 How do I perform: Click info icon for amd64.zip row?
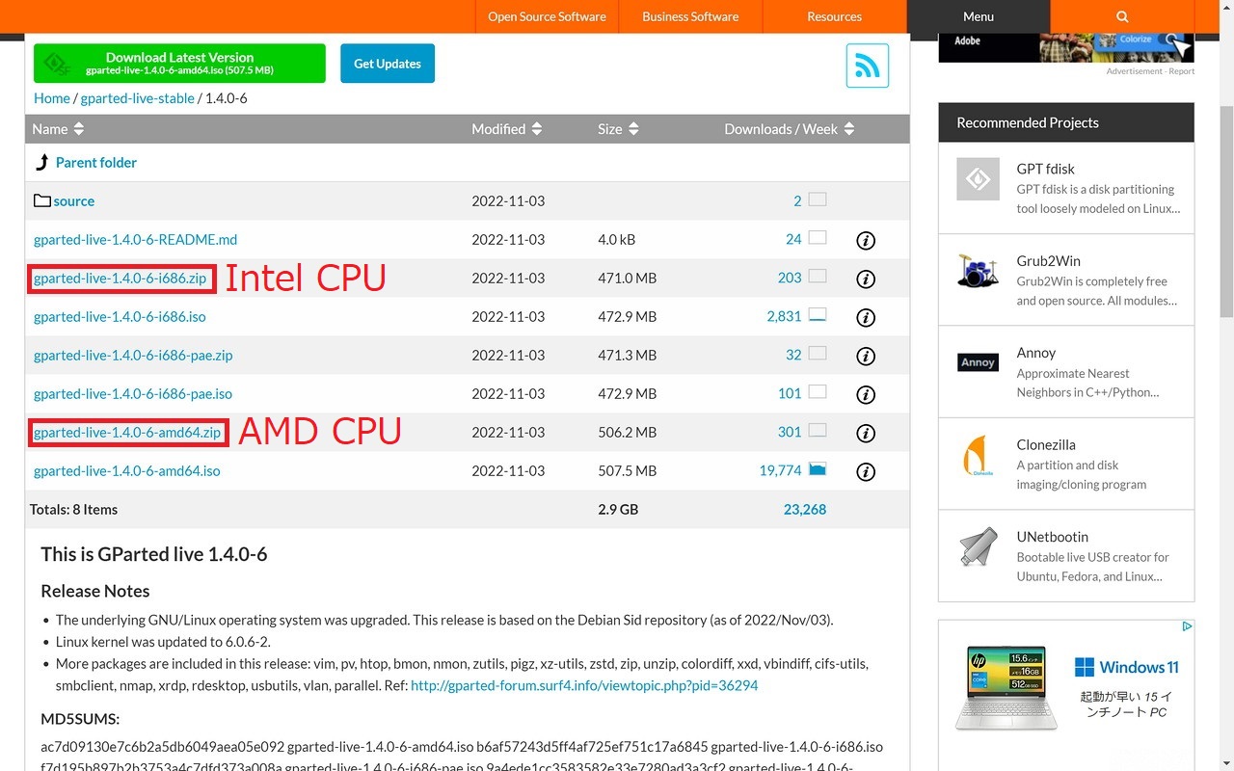pyautogui.click(x=866, y=433)
